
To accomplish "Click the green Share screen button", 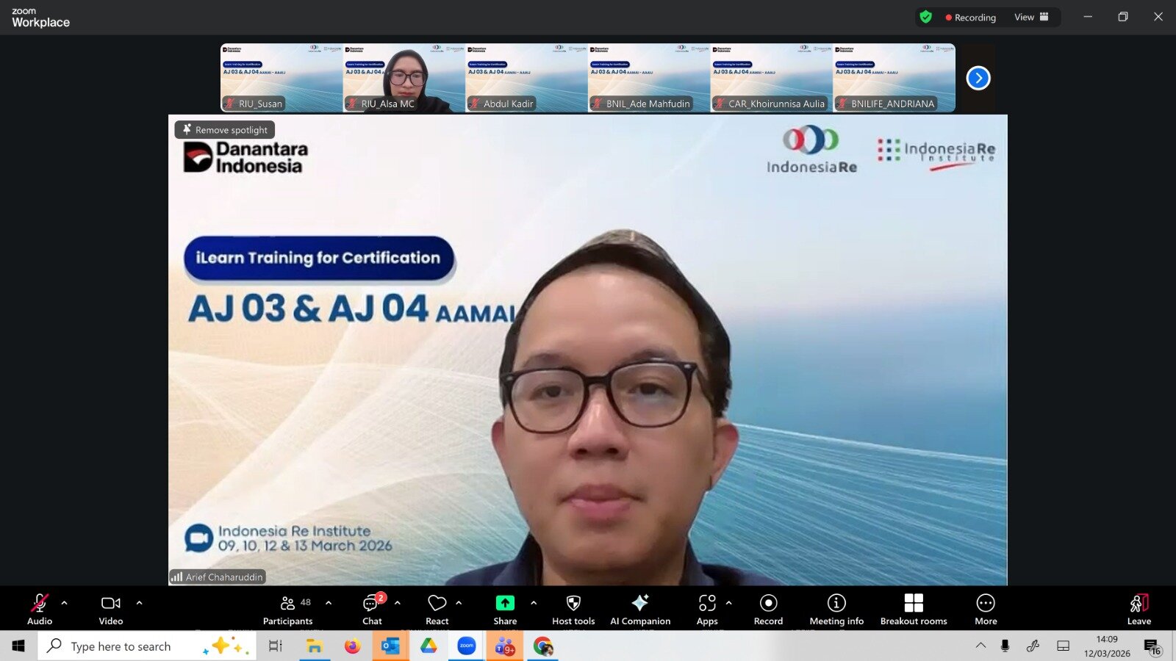I will (505, 603).
